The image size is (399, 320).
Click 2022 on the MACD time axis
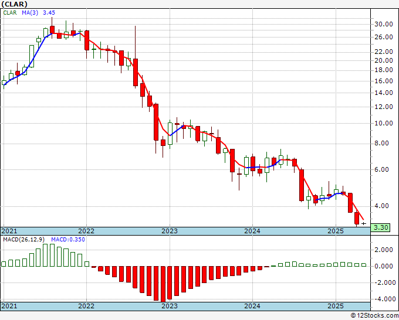[x=86, y=306]
